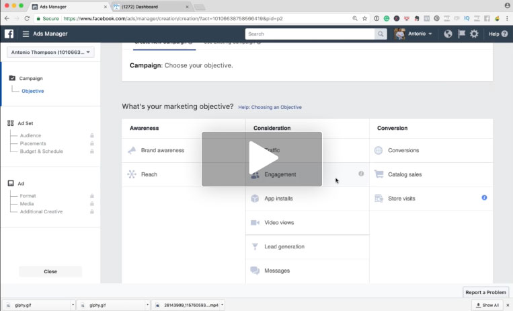Image resolution: width=513 pixels, height=311 pixels.
Task: Click the Chrome profile avatar icon
Action: tap(507, 5)
